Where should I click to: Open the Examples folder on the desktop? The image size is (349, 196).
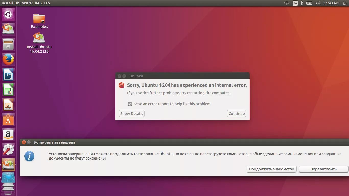tap(39, 21)
